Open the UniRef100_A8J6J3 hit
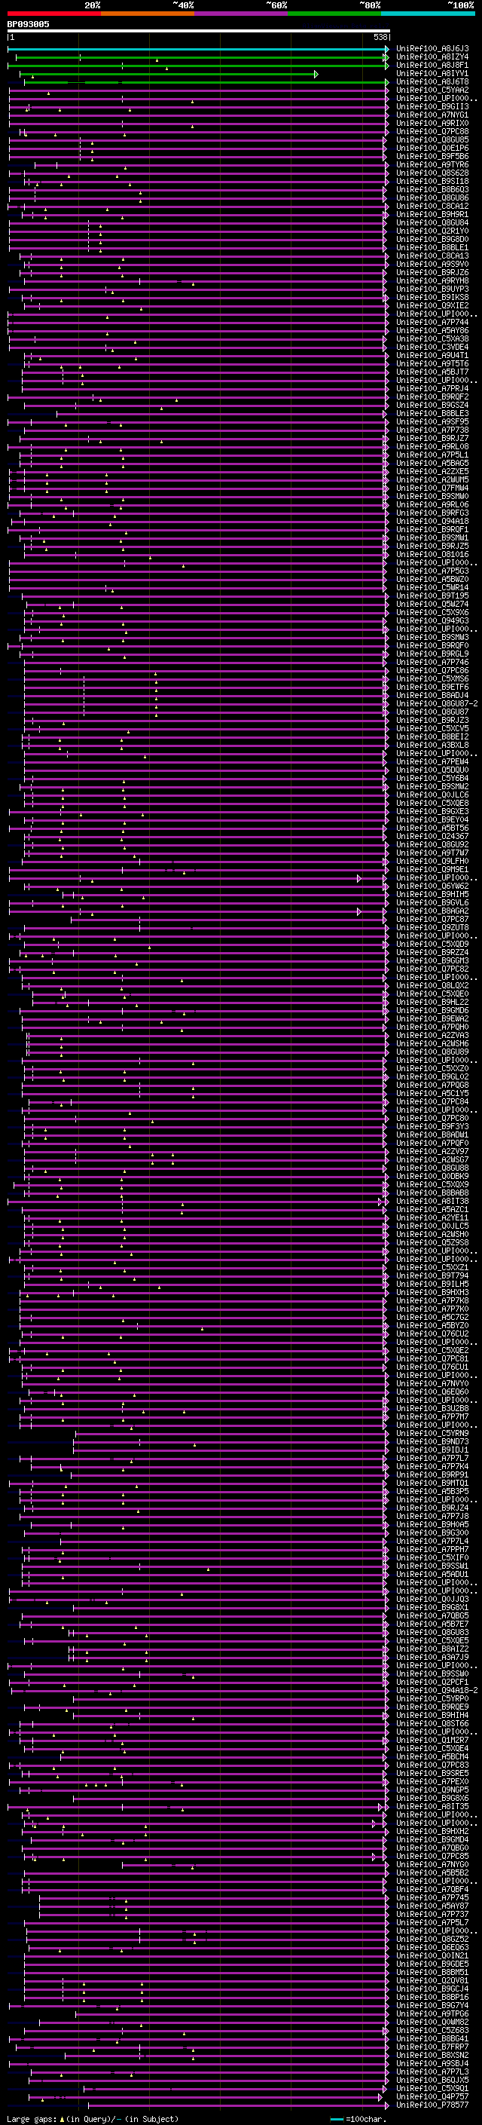This screenshot has height=2125, width=482. pyautogui.click(x=432, y=49)
